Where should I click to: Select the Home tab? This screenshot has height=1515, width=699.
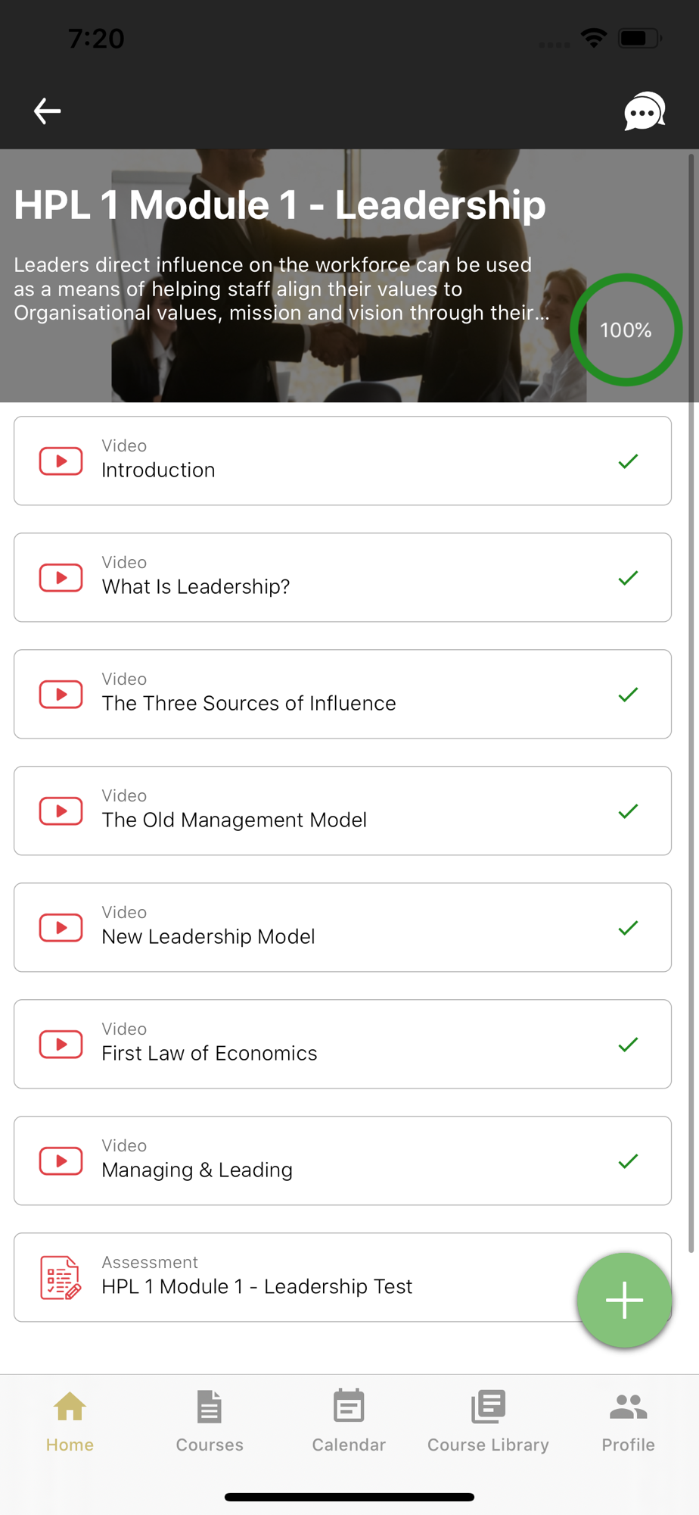pyautogui.click(x=70, y=1421)
